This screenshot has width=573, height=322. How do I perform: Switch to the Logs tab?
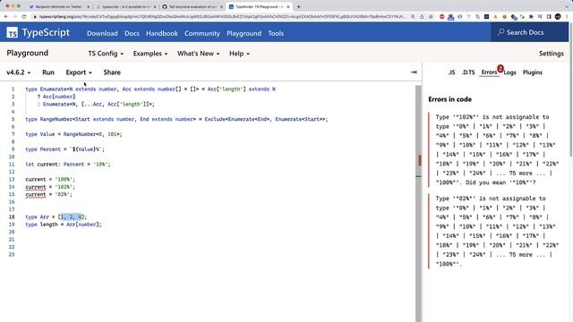pos(509,72)
